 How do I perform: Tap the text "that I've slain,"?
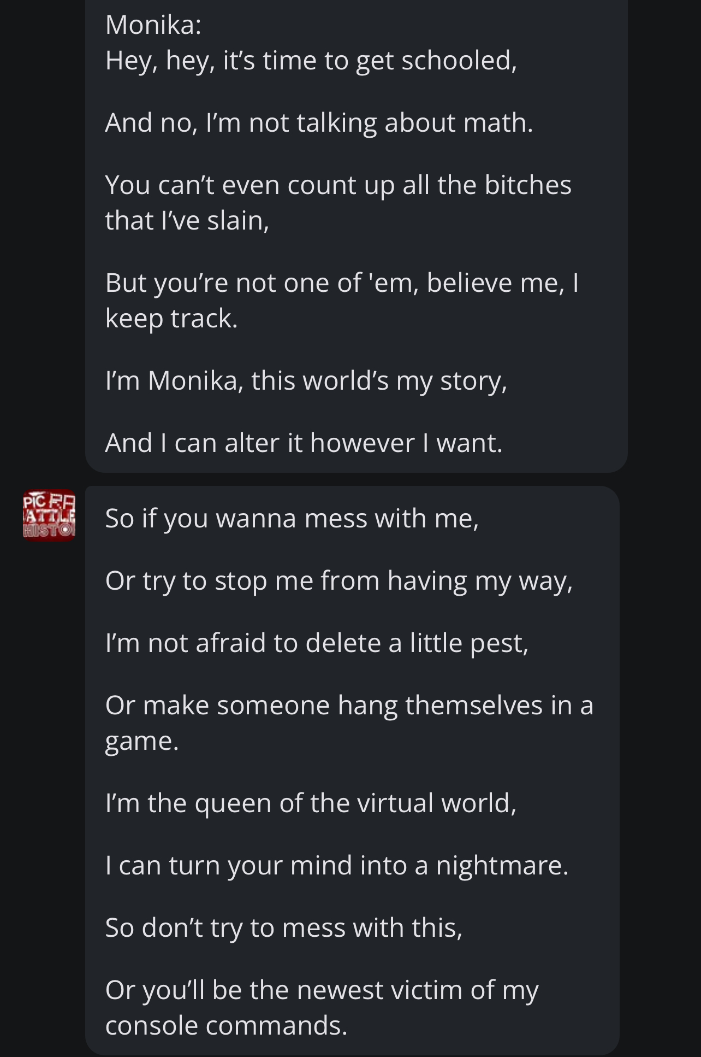pyautogui.click(x=187, y=221)
